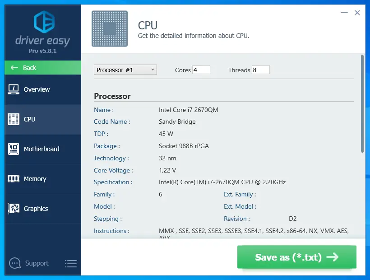Click the "Core Voltage :" label
Viewport: 370px width, 280px height.
[114, 170]
